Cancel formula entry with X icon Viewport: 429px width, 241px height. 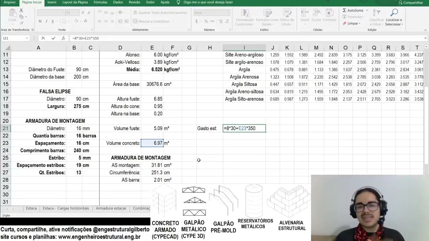[43, 38]
